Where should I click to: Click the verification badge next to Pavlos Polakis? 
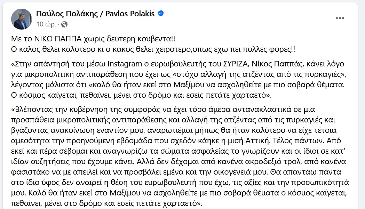pos(160,13)
